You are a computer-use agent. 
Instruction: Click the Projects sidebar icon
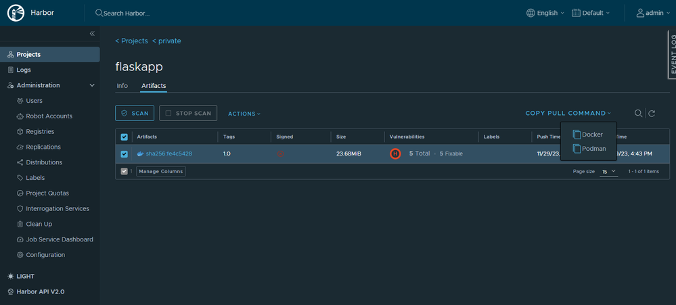click(x=11, y=55)
